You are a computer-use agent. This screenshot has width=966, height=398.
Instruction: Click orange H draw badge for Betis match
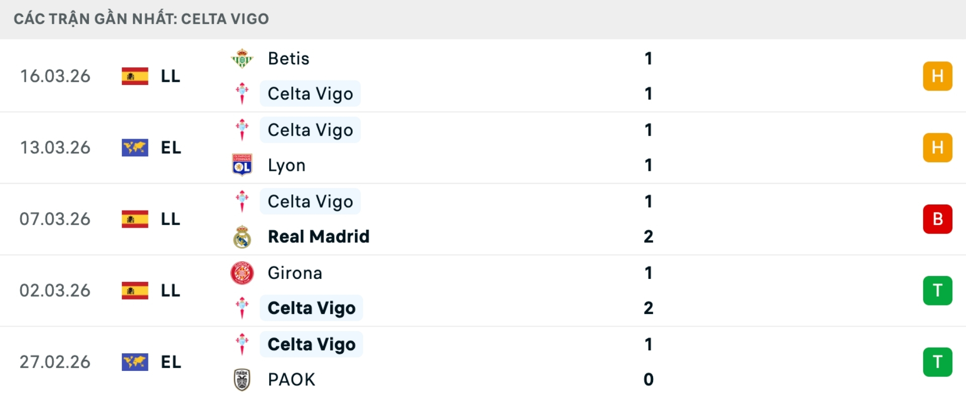[x=937, y=76]
